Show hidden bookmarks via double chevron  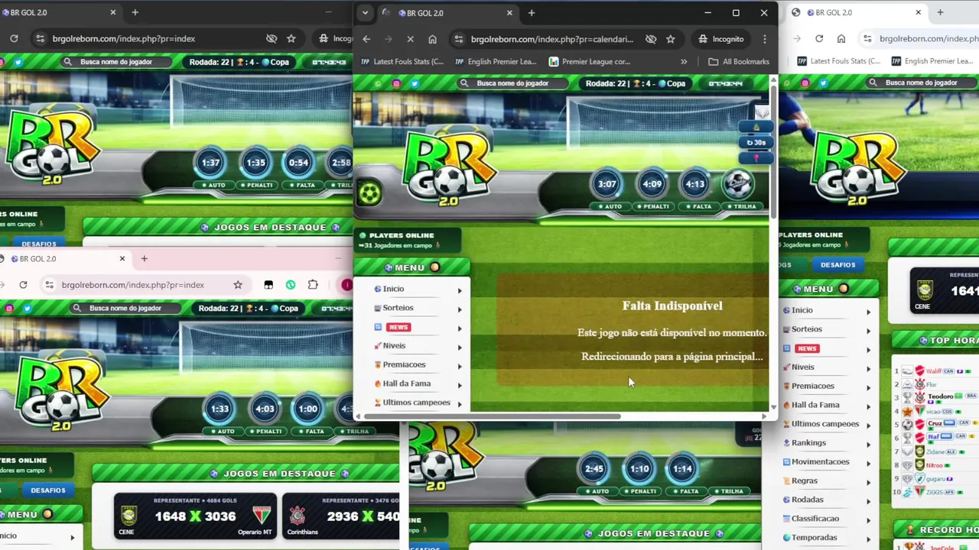(x=684, y=62)
